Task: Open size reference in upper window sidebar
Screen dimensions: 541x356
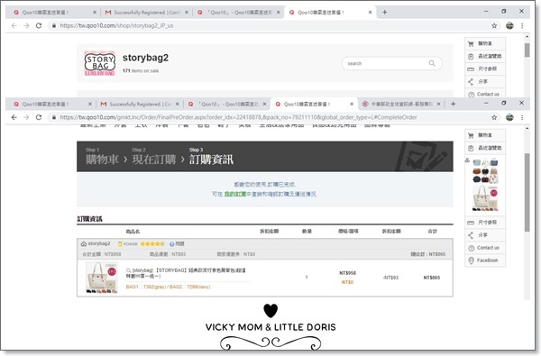Action: tap(485, 69)
